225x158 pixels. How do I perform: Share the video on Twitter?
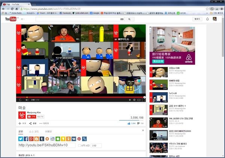(21, 139)
